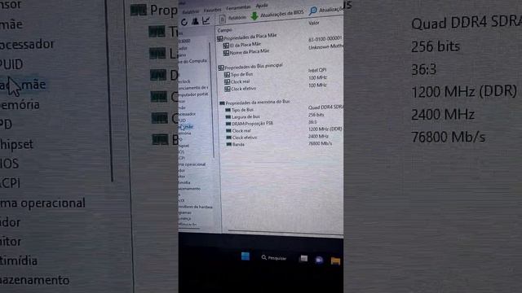The width and height of the screenshot is (522, 293).
Task: Click the 256 bits value
Action: pos(316,115)
